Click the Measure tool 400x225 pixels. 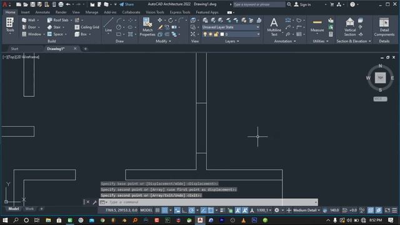click(x=317, y=26)
